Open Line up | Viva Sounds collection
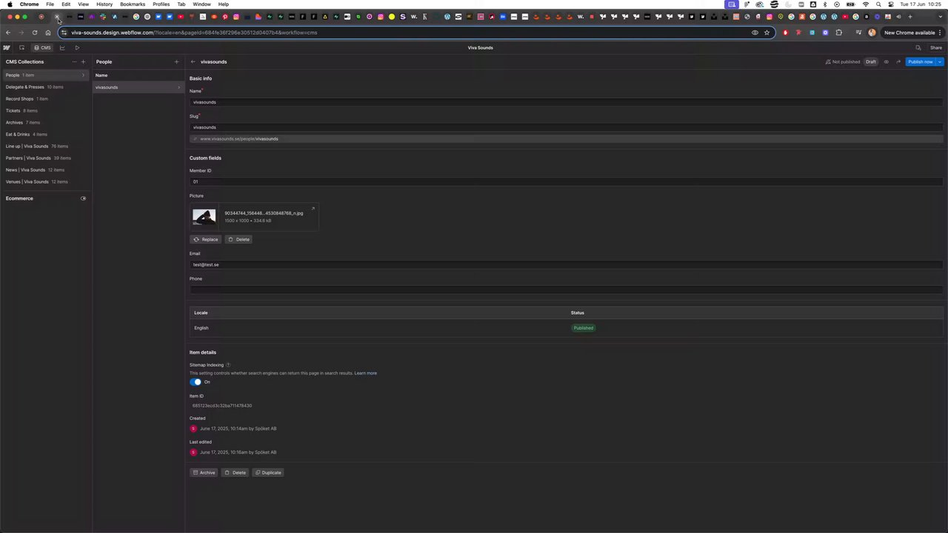The image size is (948, 533). 45,147
